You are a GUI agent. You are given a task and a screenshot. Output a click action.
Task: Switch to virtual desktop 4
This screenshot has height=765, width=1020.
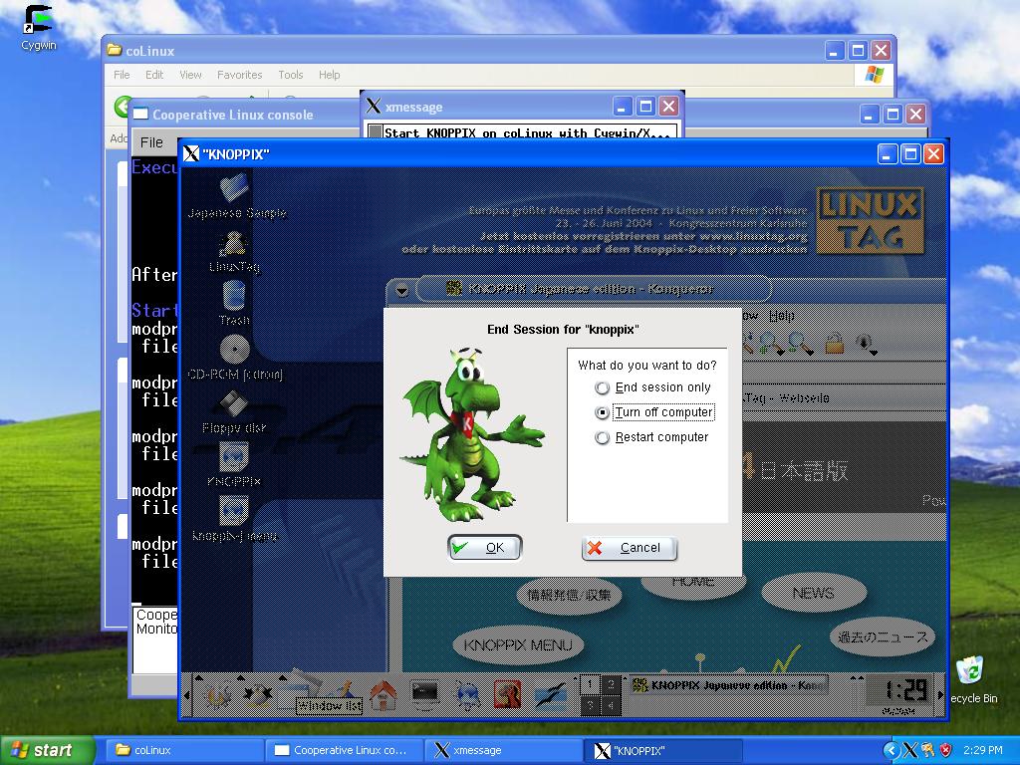[611, 705]
